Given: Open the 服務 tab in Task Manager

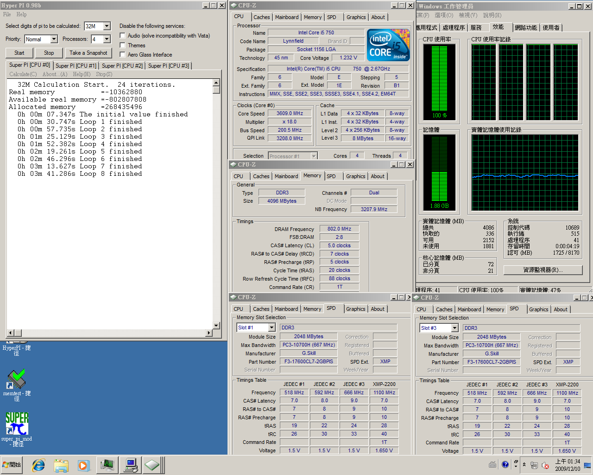Looking at the screenshot, I should pos(476,28).
